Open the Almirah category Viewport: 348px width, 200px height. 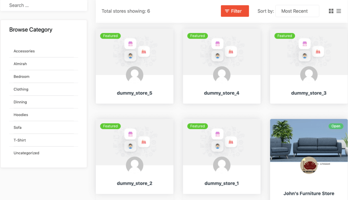(20, 64)
